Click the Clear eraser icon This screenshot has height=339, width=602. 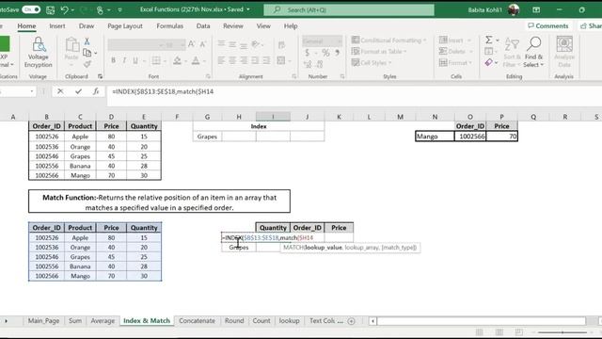pos(488,62)
